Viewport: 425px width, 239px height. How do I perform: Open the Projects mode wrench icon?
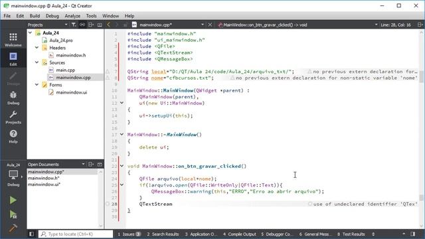click(x=13, y=117)
